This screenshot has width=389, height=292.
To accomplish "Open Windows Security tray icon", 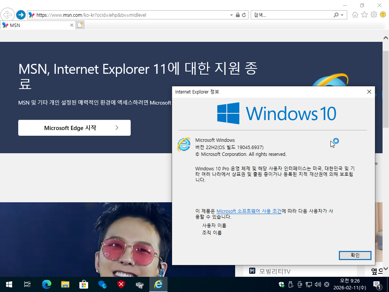I will [x=281, y=284].
